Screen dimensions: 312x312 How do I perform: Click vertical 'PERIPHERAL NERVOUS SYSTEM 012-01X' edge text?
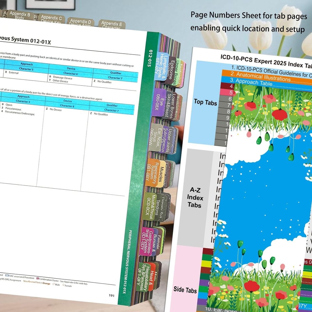[x=127, y=262]
